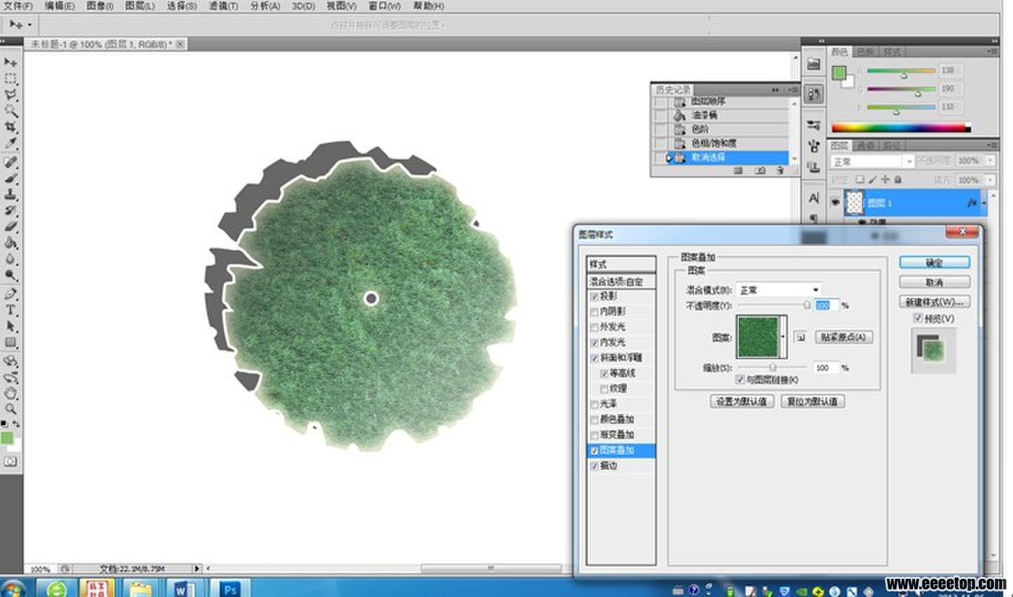This screenshot has height=597, width=1013.
Task: Toggle the 预览(V) preview checkbox
Action: point(919,318)
